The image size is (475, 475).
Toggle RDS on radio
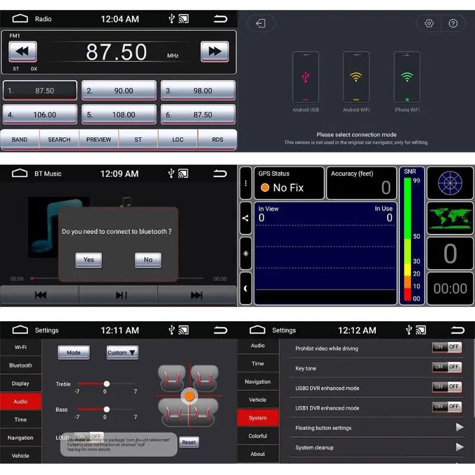click(217, 140)
